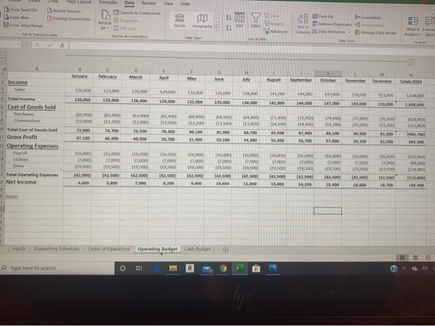435x326 pixels.
Task: Open File Explorer from taskbar
Action: 173,268
